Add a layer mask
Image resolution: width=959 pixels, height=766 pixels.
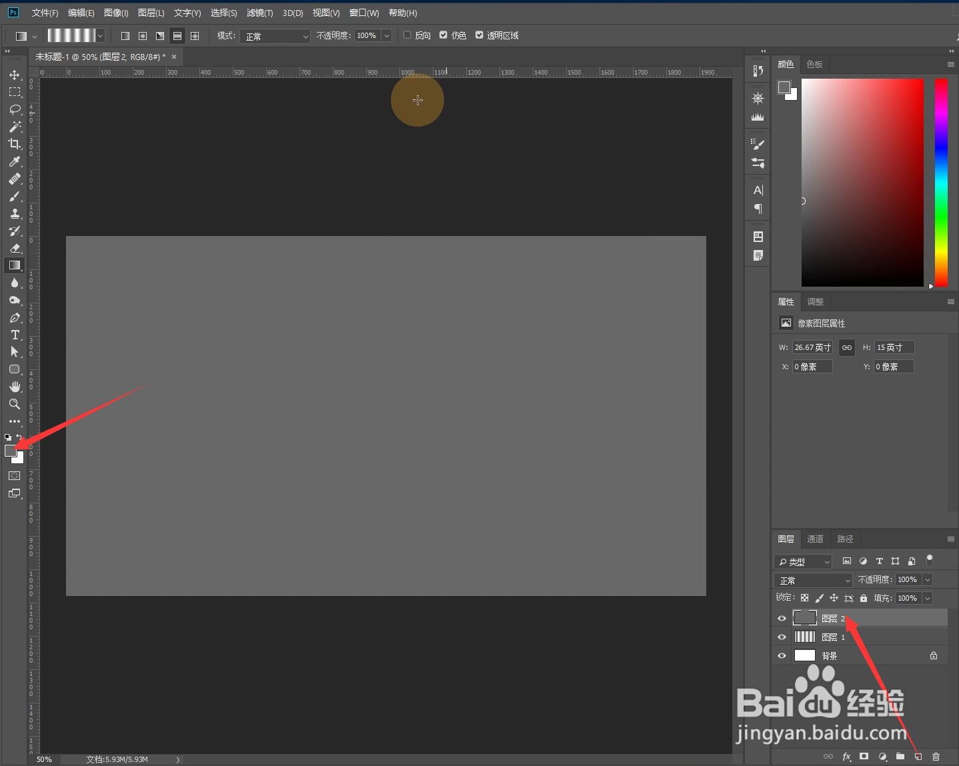coord(864,757)
